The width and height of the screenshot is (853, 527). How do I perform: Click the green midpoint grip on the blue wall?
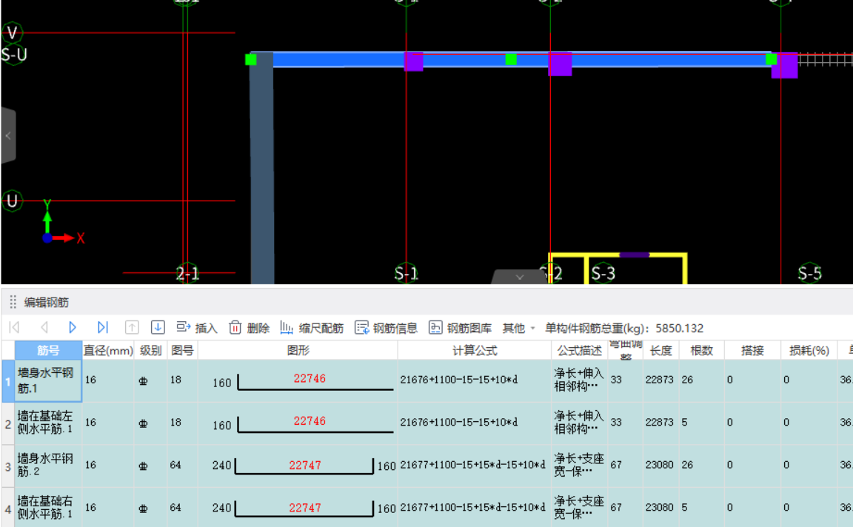(511, 59)
